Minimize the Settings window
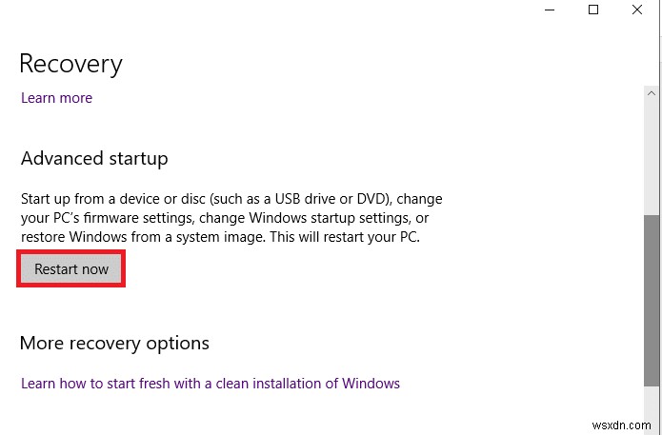The height and width of the screenshot is (435, 662). (550, 10)
